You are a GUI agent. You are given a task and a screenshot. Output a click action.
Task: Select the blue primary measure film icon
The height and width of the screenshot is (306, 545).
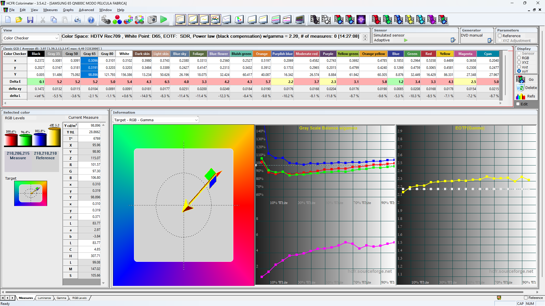click(x=399, y=20)
